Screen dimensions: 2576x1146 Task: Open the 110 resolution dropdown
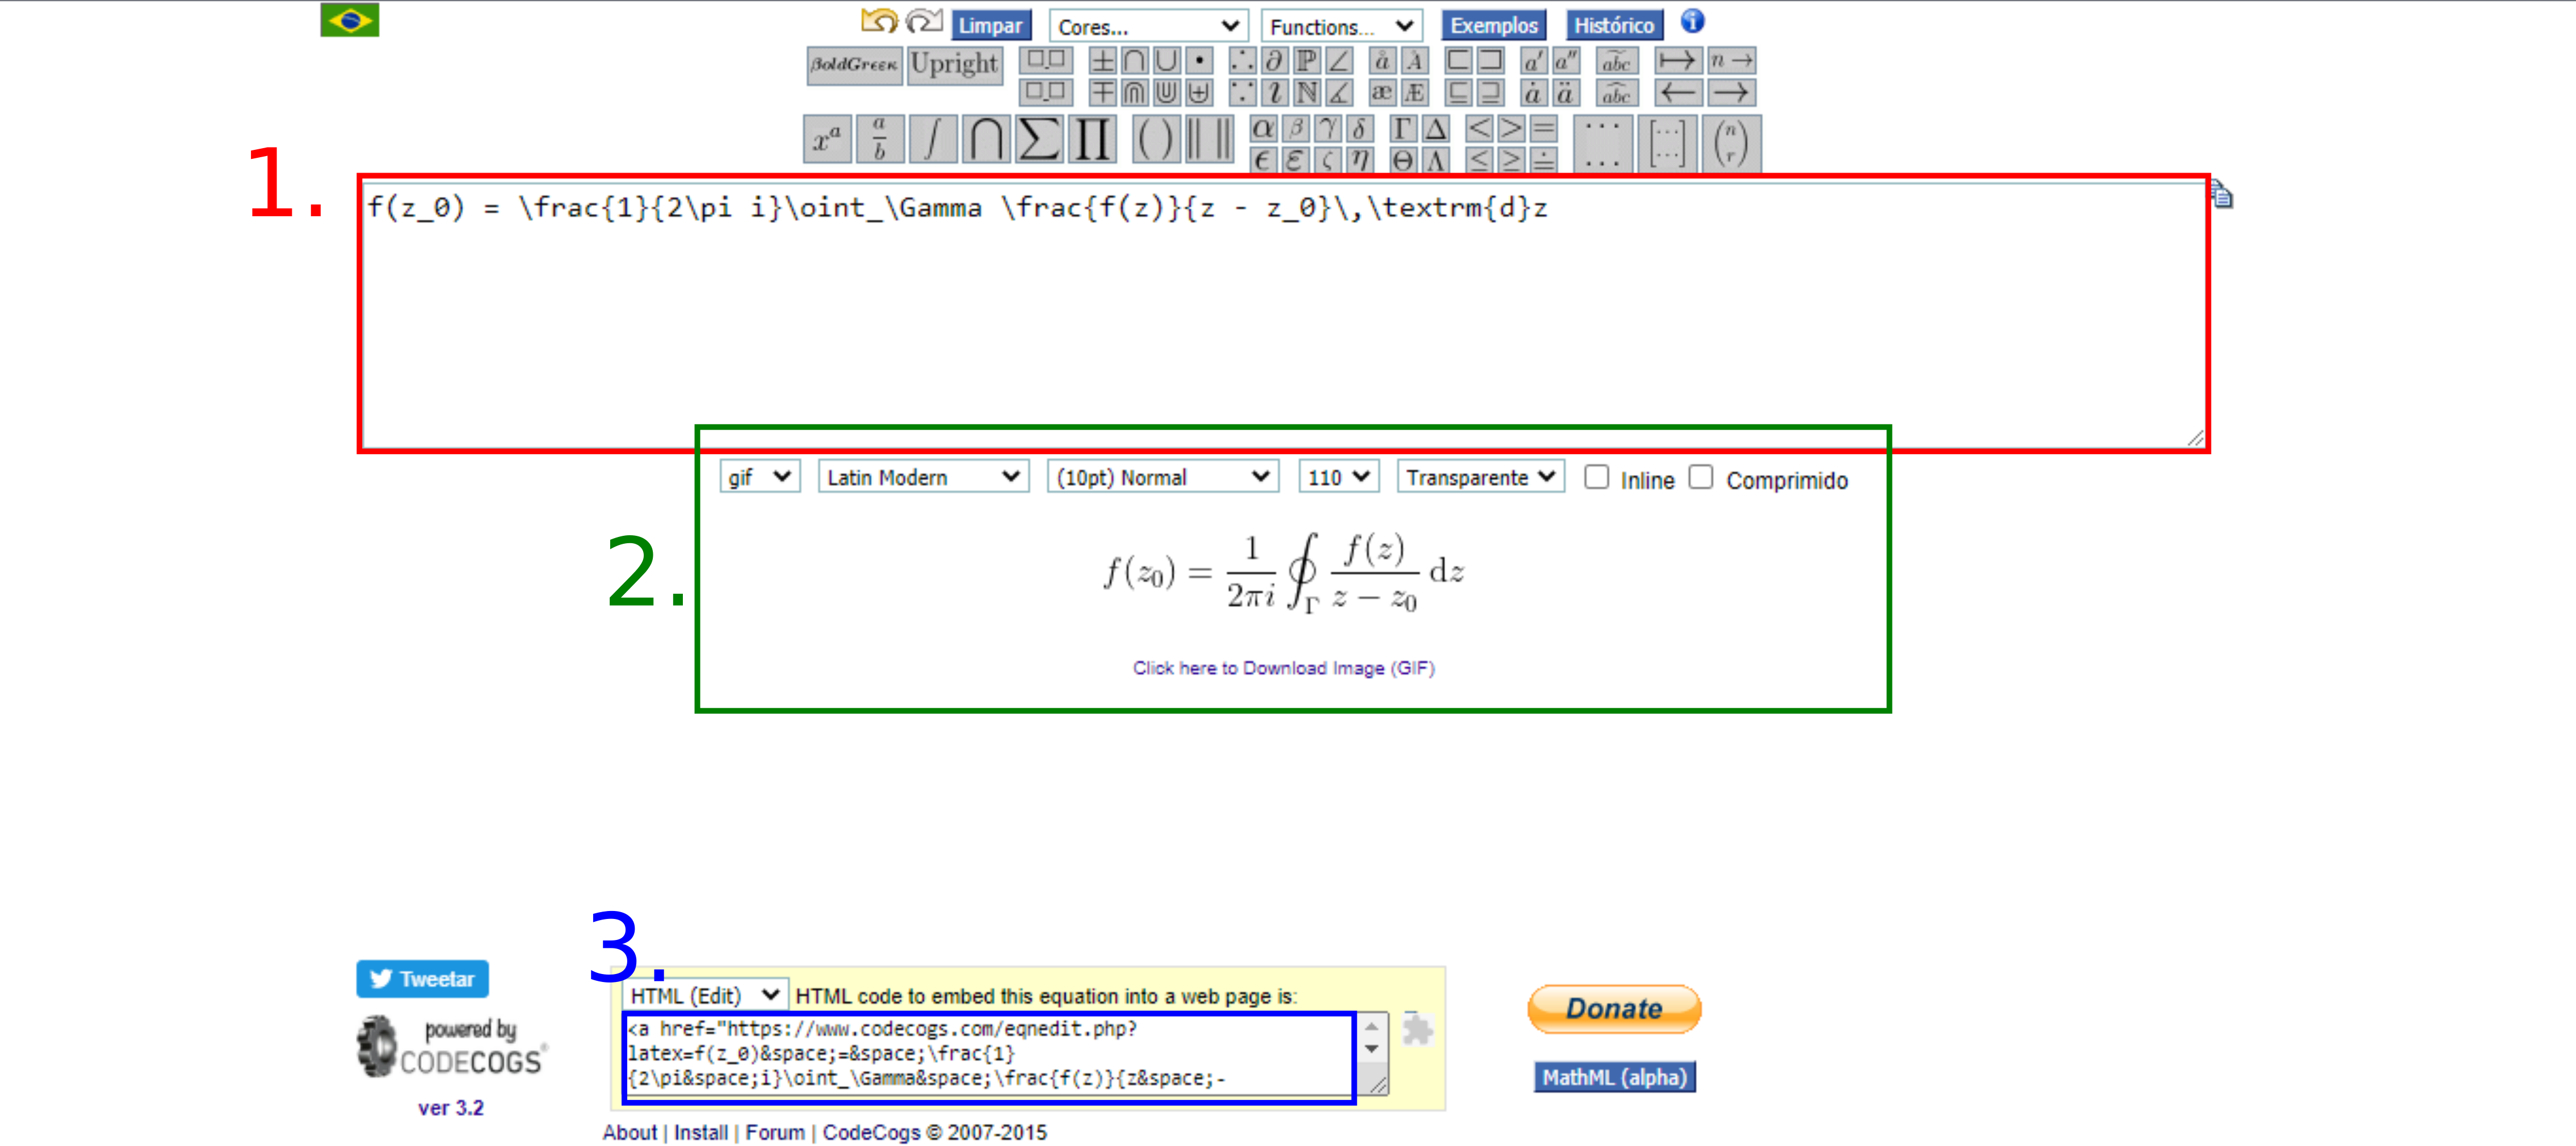1339,477
